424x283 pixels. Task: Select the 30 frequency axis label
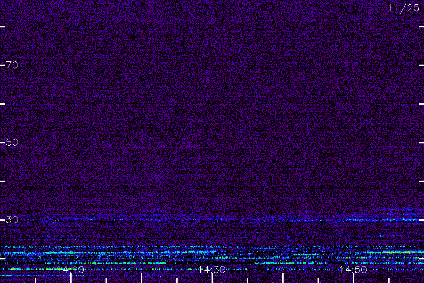pyautogui.click(x=12, y=219)
